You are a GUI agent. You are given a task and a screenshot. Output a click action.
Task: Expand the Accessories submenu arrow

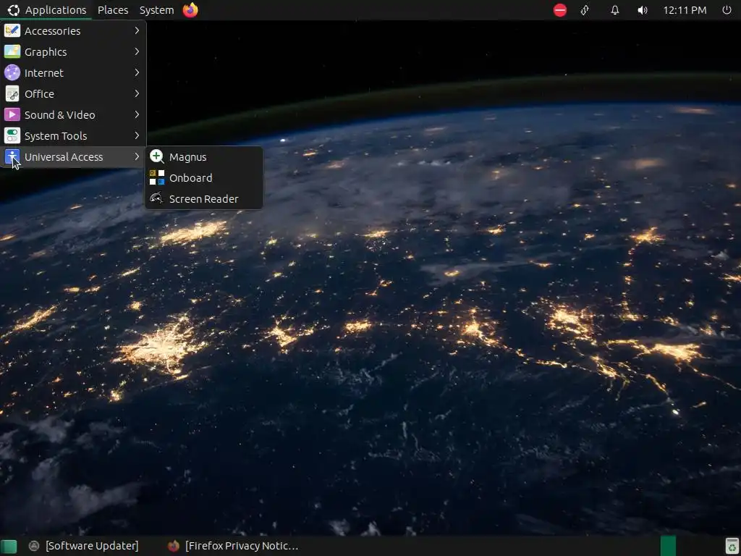(137, 30)
